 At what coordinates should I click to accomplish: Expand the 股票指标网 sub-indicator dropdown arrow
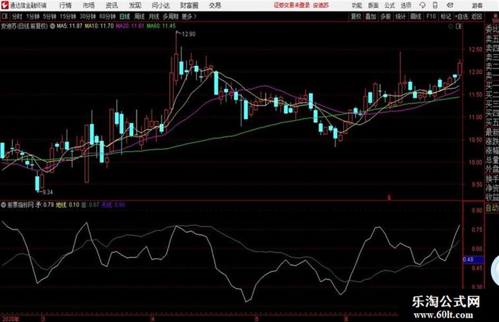[3, 205]
